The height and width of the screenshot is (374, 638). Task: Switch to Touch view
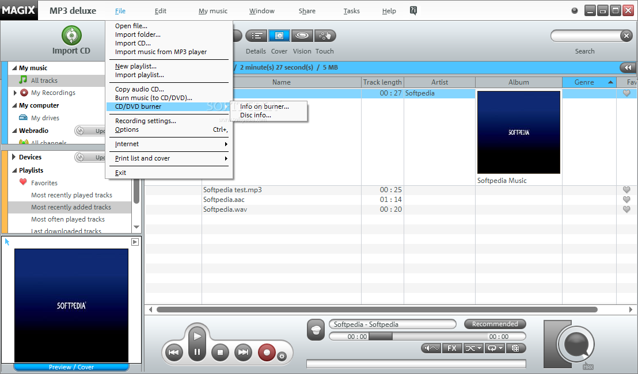(x=325, y=36)
